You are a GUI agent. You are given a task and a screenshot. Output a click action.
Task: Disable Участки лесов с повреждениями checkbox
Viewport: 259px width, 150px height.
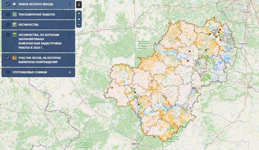coord(8,58)
